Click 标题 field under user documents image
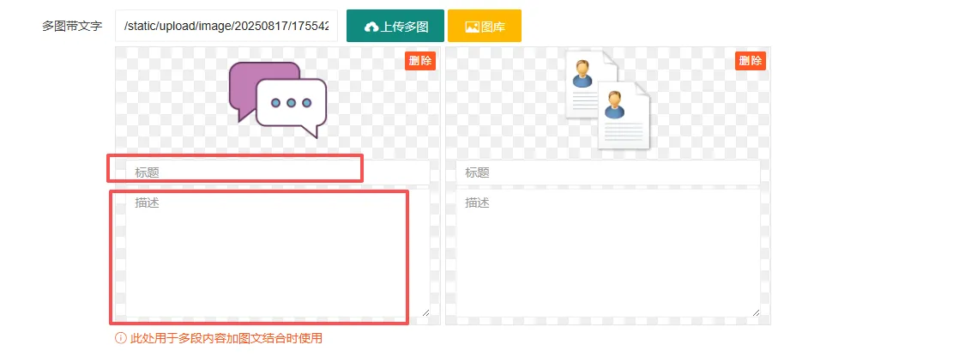The image size is (953, 357). click(x=607, y=172)
